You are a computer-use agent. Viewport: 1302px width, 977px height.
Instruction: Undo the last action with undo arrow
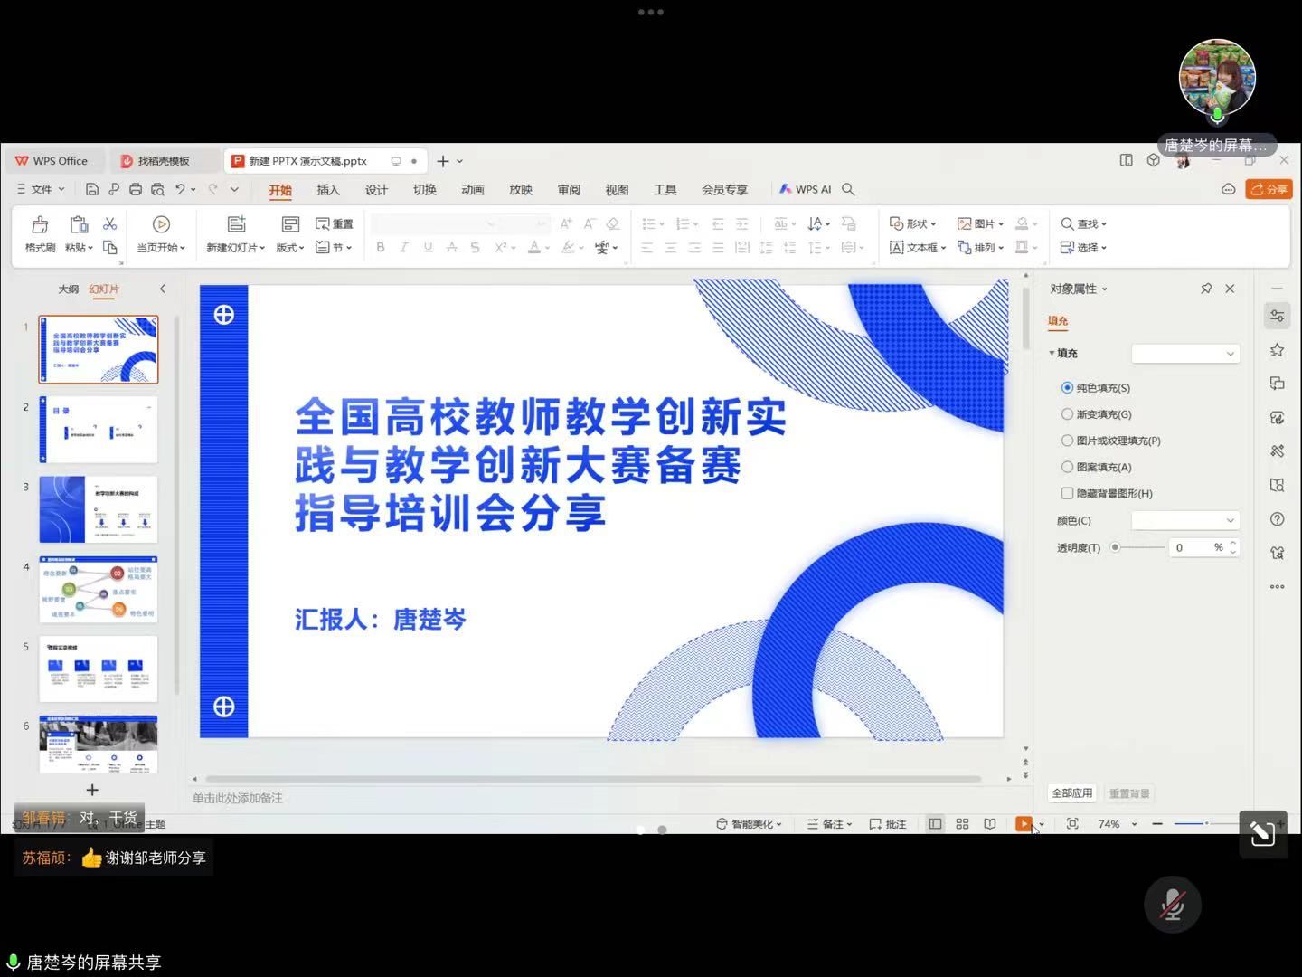point(180,189)
